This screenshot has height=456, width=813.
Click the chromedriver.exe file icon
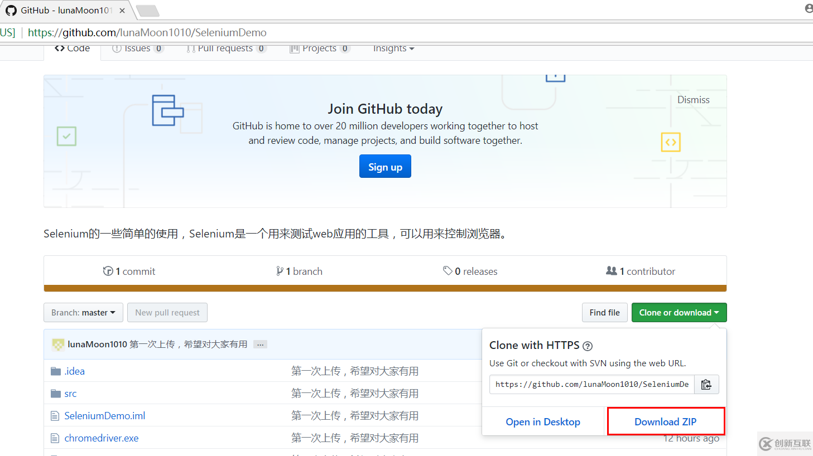click(x=55, y=438)
